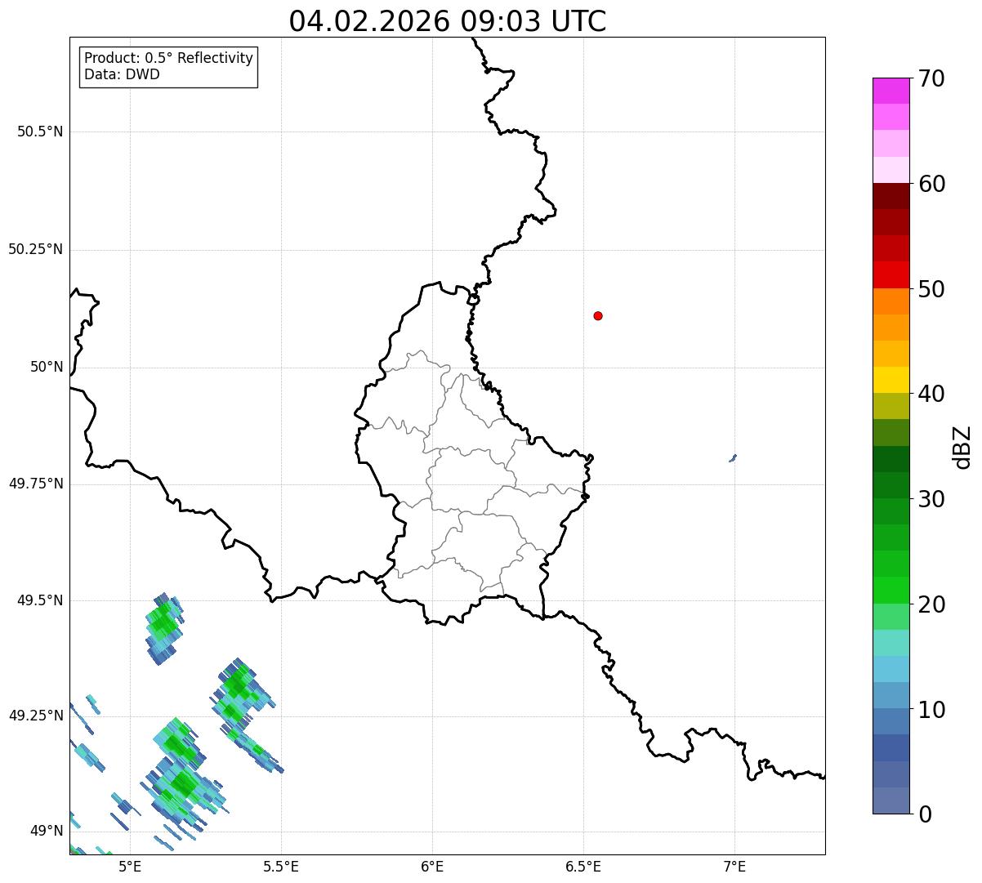The width and height of the screenshot is (982, 883).
Task: Click the magenta top colorbar segment
Action: coord(890,91)
